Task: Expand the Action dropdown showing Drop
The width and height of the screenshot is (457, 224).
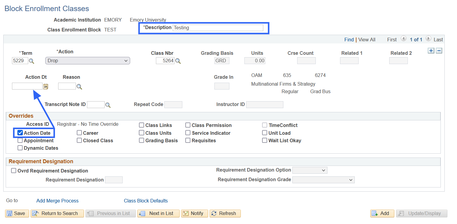Action: tap(88, 61)
